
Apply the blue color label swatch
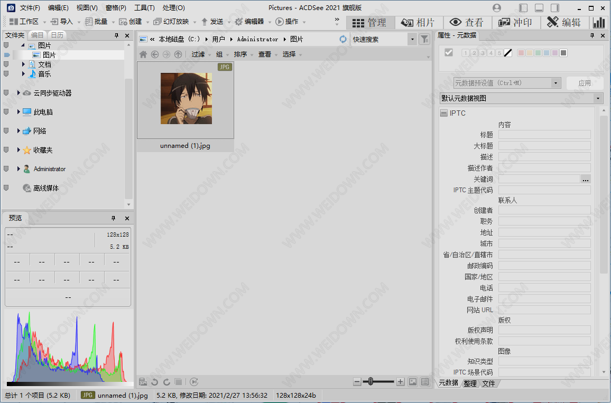pyautogui.click(x=547, y=53)
